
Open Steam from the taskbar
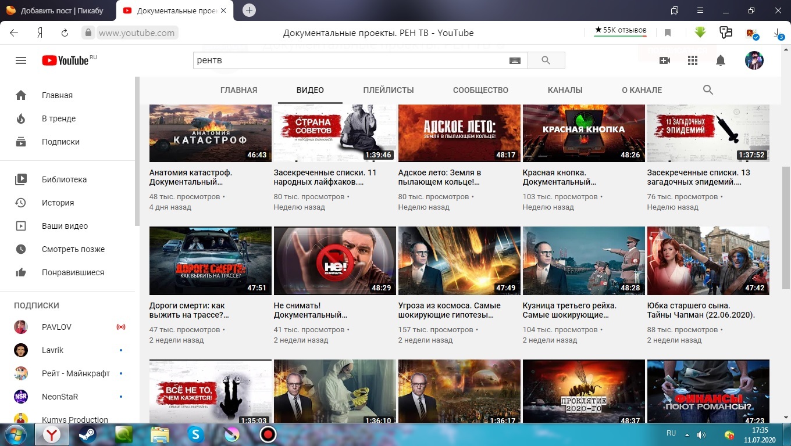point(88,434)
